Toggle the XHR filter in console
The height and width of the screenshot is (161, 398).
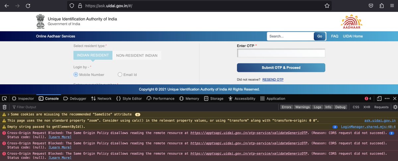(x=366, y=107)
